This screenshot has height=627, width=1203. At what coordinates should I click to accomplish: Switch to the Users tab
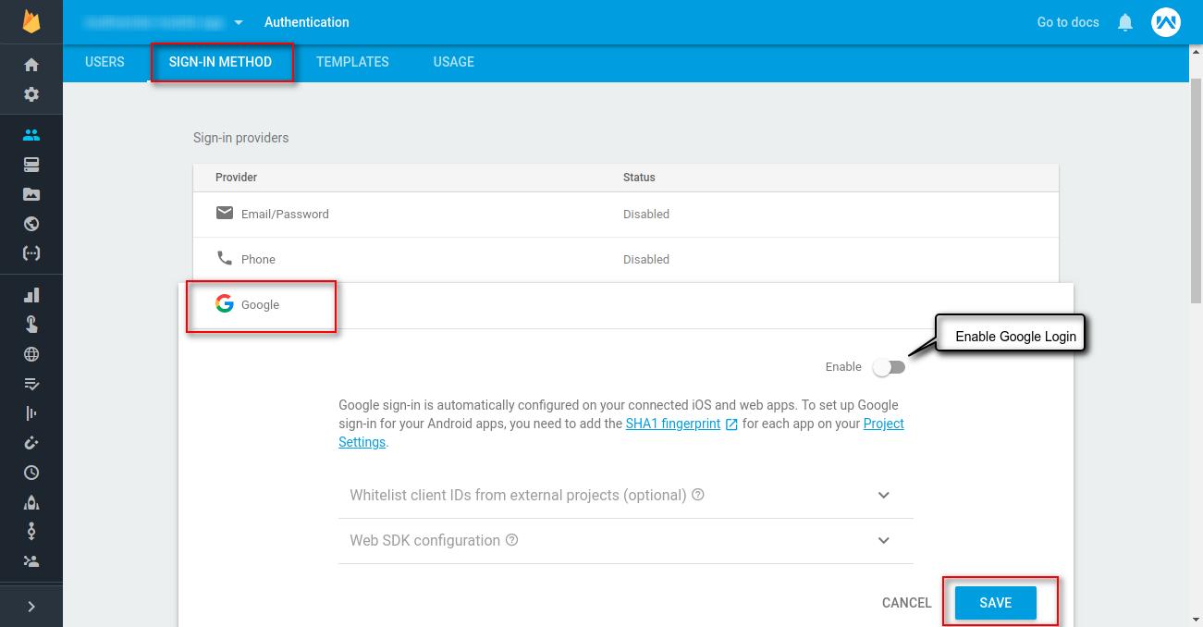pyautogui.click(x=104, y=62)
